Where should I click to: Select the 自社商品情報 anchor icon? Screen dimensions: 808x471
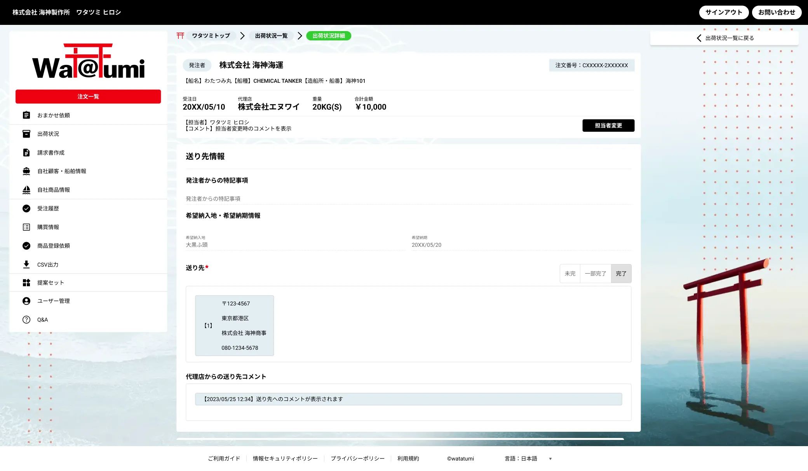(x=26, y=190)
